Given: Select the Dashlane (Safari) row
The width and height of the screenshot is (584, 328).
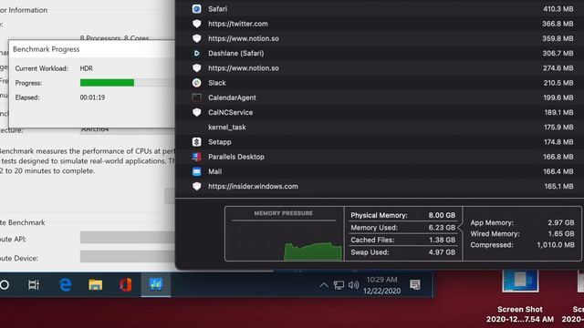Looking at the screenshot, I should [x=380, y=53].
